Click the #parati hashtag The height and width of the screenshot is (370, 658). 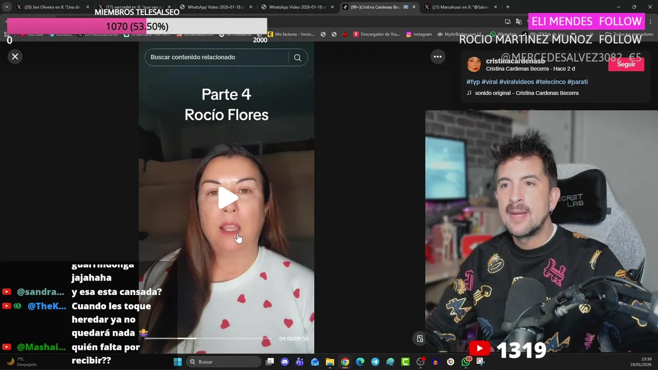577,82
